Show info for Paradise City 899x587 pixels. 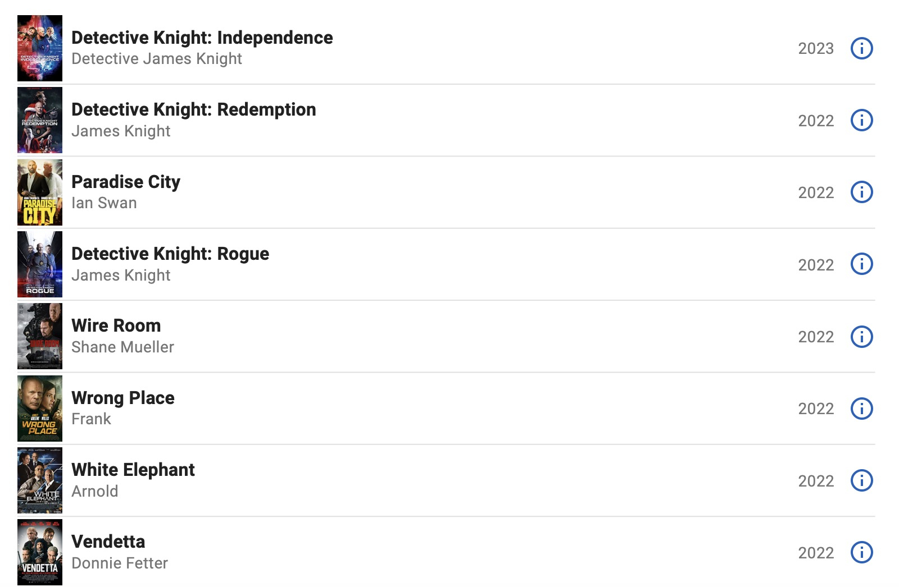pos(861,192)
